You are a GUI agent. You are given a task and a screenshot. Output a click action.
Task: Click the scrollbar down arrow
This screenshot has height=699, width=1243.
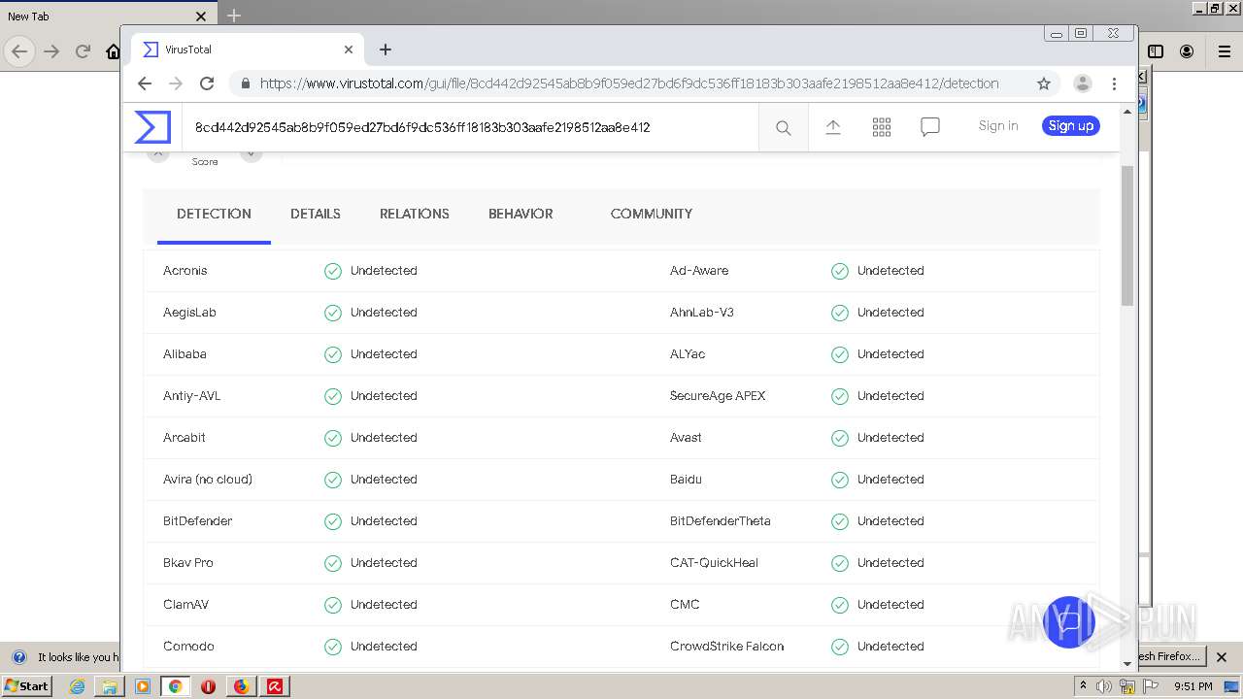coord(1127,663)
